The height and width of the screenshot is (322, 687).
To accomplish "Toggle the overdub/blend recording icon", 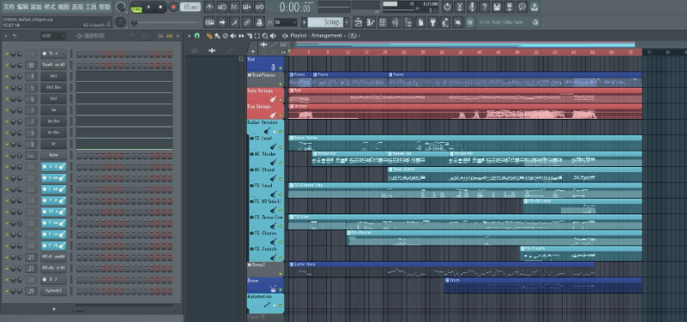I will [247, 7].
